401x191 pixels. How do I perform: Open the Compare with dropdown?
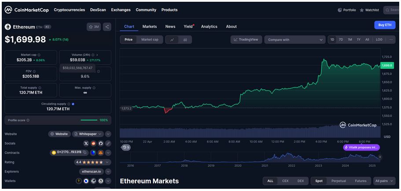295,40
